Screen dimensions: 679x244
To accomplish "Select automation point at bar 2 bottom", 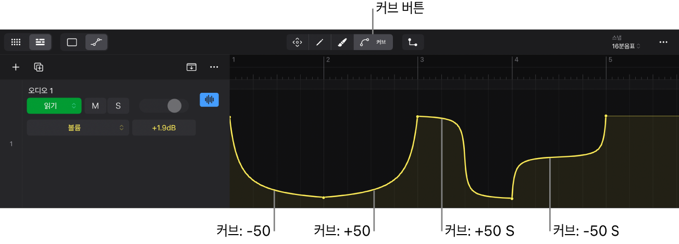I will coord(324,198).
